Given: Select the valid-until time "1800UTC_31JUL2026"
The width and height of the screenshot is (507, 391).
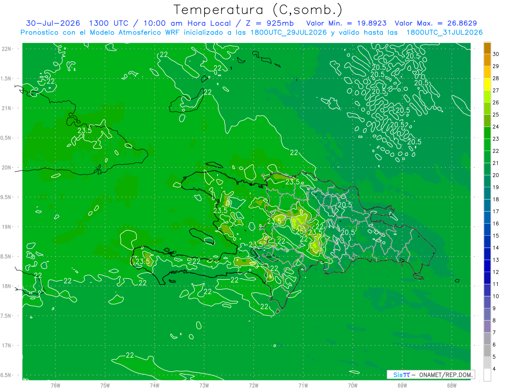Looking at the screenshot, I should tap(444, 32).
